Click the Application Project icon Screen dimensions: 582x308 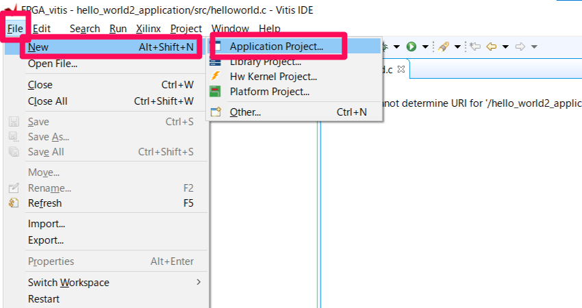(218, 47)
